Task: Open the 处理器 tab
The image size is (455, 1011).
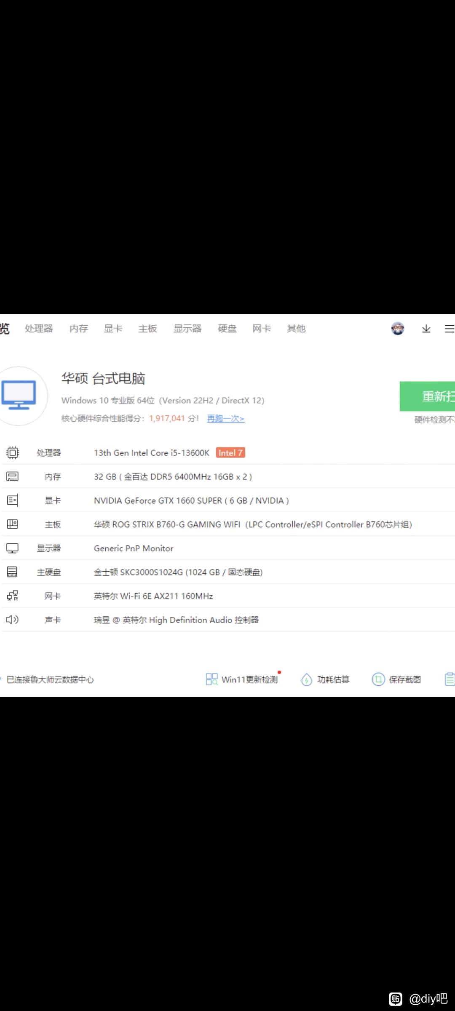Action: click(39, 329)
